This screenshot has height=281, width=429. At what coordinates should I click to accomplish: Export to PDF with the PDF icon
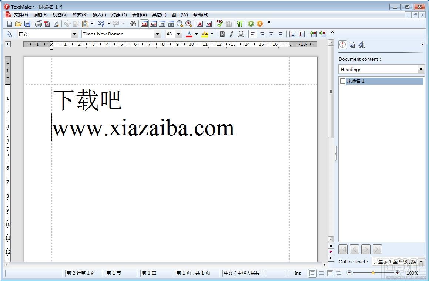click(x=47, y=24)
